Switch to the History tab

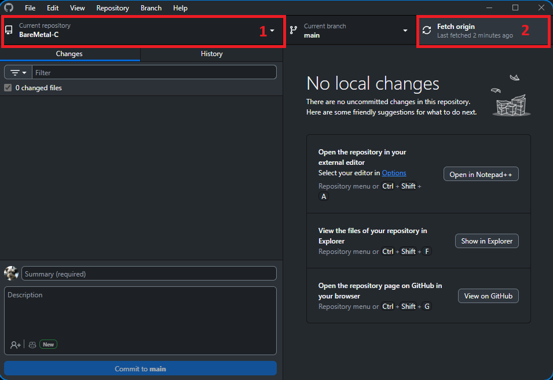(x=211, y=54)
